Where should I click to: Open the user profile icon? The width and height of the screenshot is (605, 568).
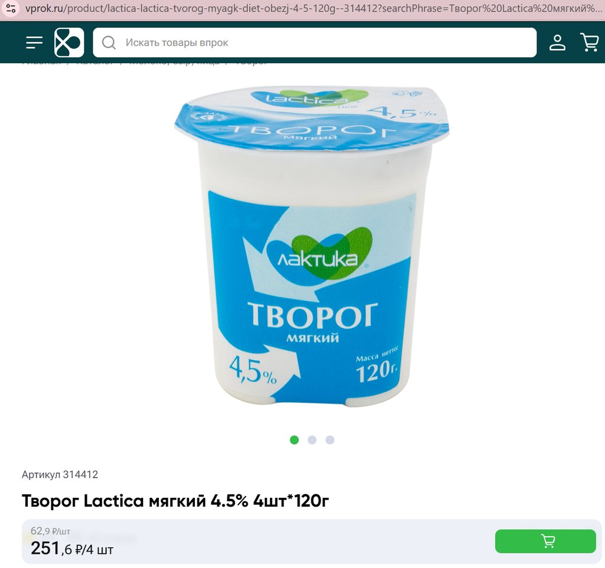click(x=557, y=43)
